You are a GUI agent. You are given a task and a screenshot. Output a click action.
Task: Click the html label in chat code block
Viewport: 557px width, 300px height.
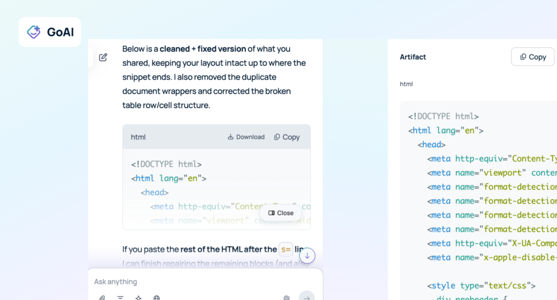coord(138,137)
